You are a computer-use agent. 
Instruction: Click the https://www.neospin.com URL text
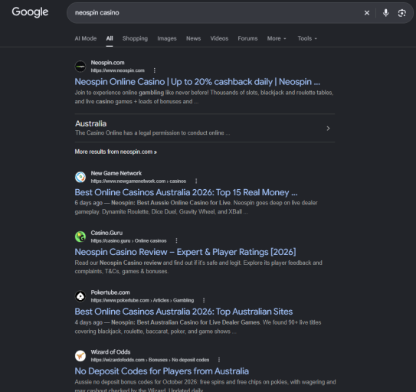[x=117, y=70]
